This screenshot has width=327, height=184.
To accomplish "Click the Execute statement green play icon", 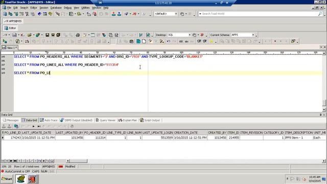I will (5, 41).
